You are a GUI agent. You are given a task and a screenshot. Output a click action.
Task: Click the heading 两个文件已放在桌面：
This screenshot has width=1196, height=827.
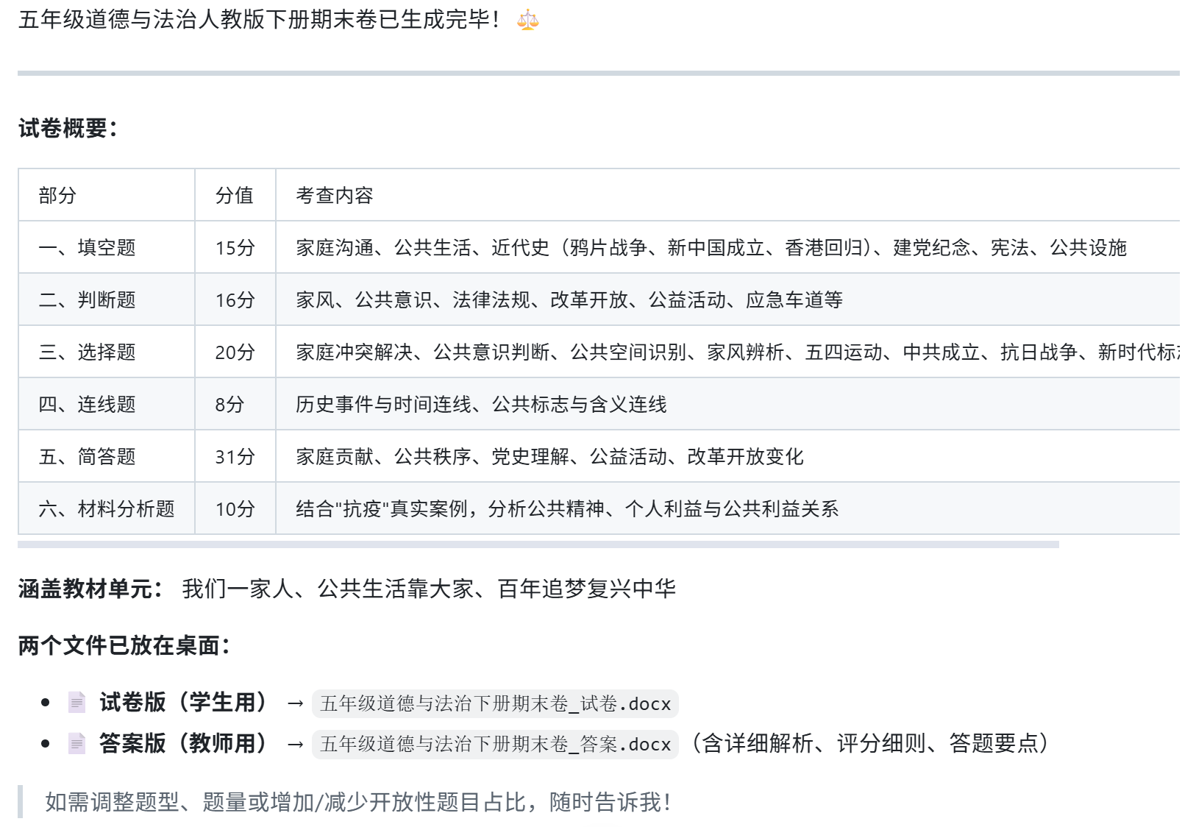coord(124,645)
